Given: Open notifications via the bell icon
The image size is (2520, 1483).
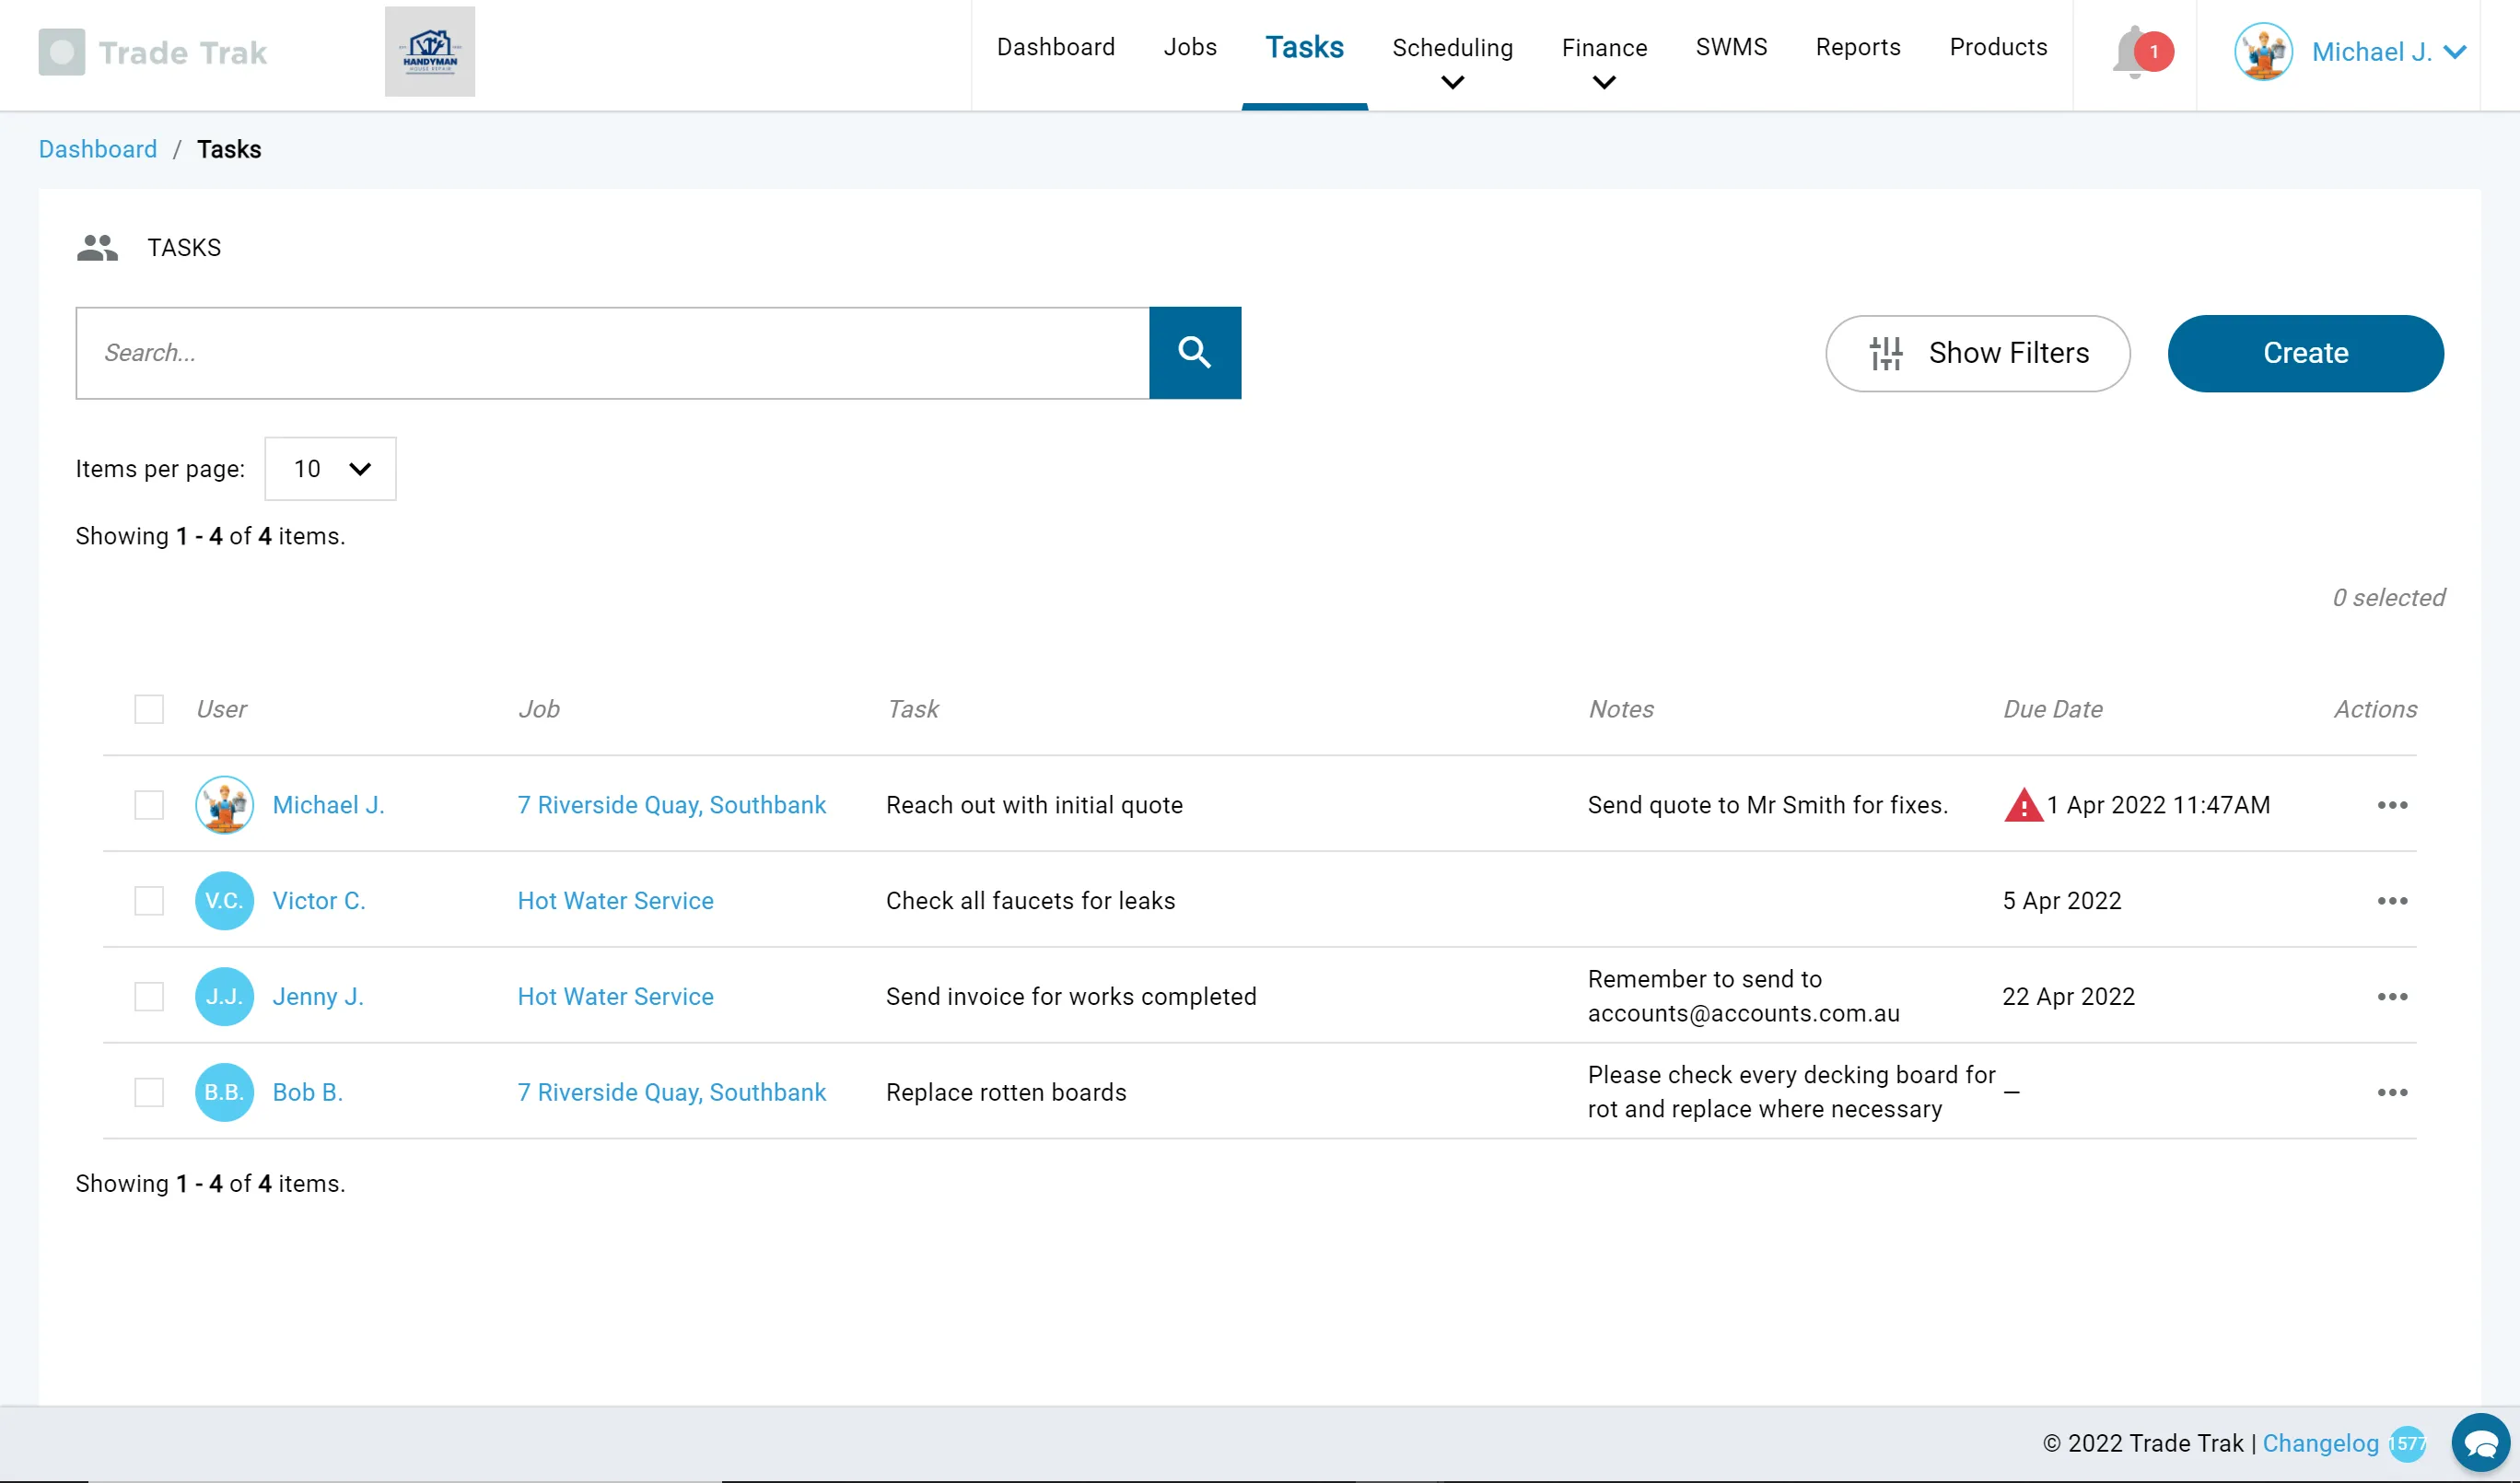Looking at the screenshot, I should coord(2130,52).
